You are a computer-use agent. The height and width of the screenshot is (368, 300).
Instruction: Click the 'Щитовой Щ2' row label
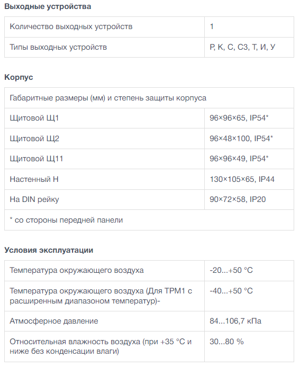(34, 139)
